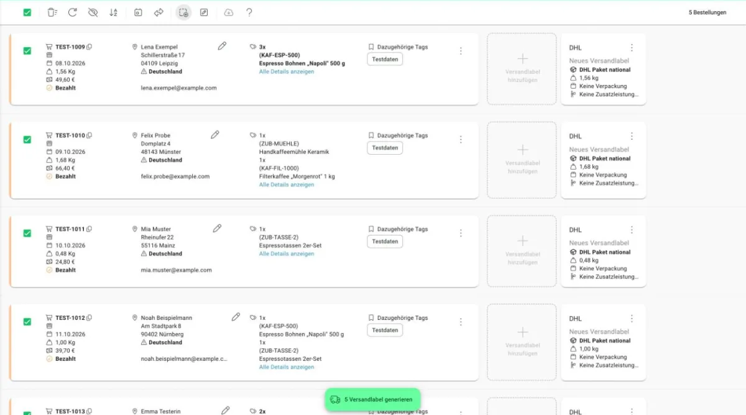This screenshot has height=415, width=746.
Task: Edit Noah Beispielmann's address pencil icon
Action: coord(236,317)
